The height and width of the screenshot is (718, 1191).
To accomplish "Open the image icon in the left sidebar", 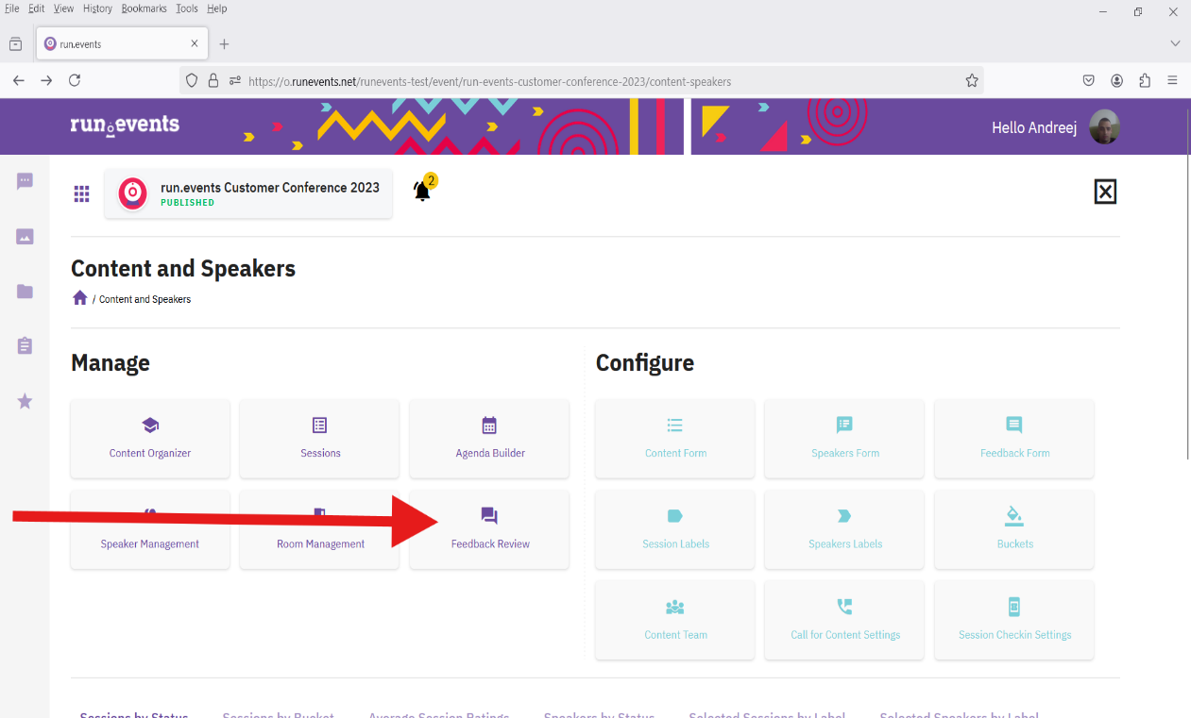I will tap(26, 237).
